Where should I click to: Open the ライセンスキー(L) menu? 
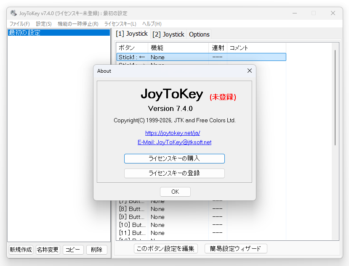pyautogui.click(x=120, y=24)
